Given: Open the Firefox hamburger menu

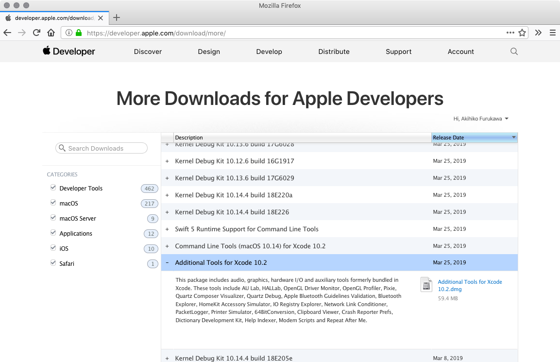Looking at the screenshot, I should pos(552,33).
